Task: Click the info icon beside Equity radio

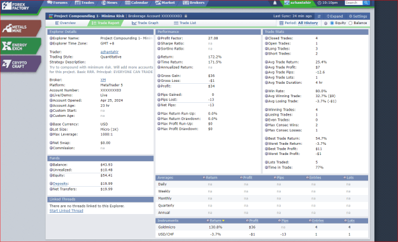Action: 325,23
